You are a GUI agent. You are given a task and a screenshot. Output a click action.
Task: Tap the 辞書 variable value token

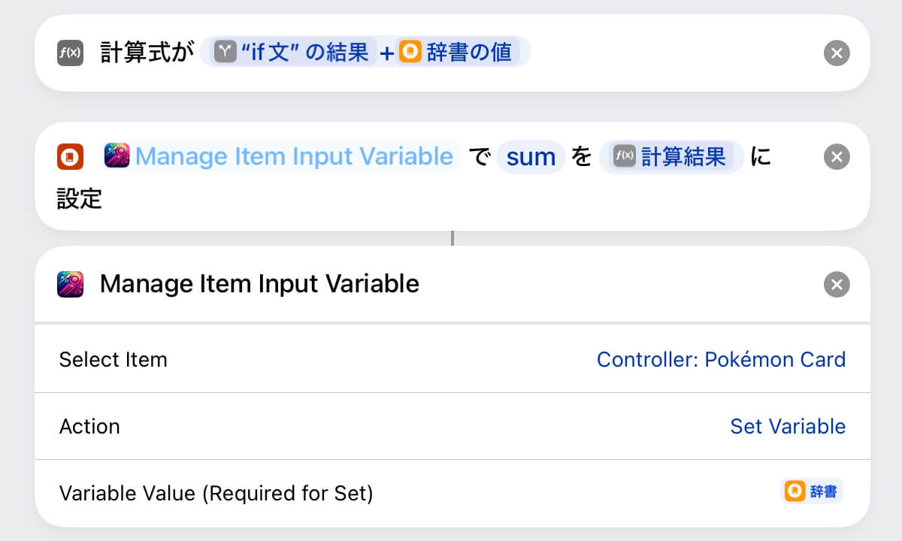(x=812, y=492)
